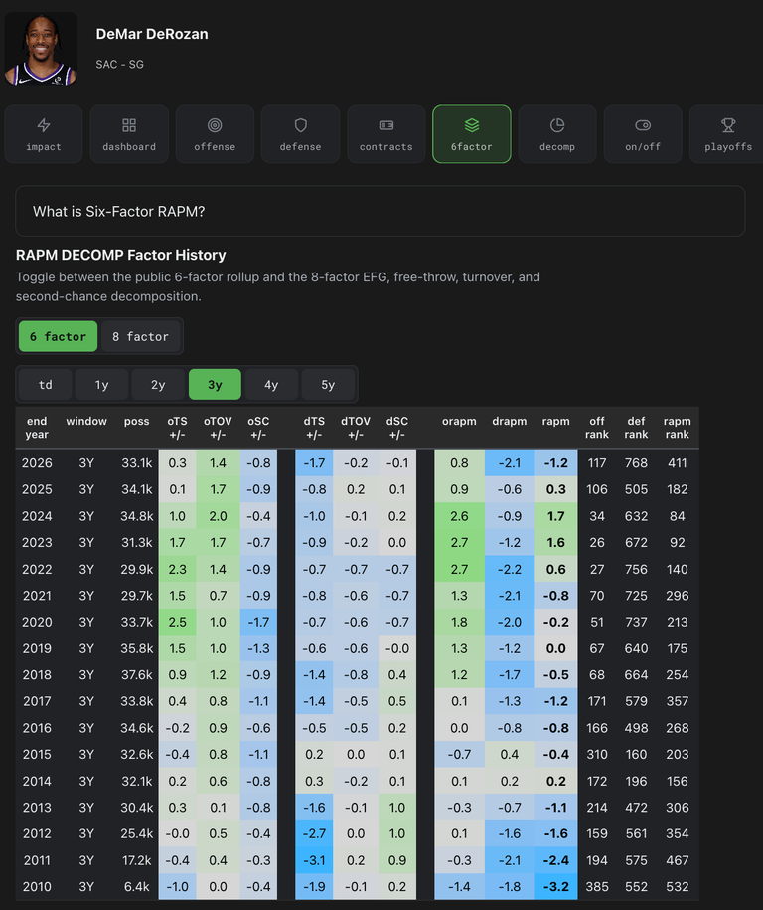Click the 2018 poss value 37.6k
The width and height of the screenshot is (763, 910).
tap(137, 675)
